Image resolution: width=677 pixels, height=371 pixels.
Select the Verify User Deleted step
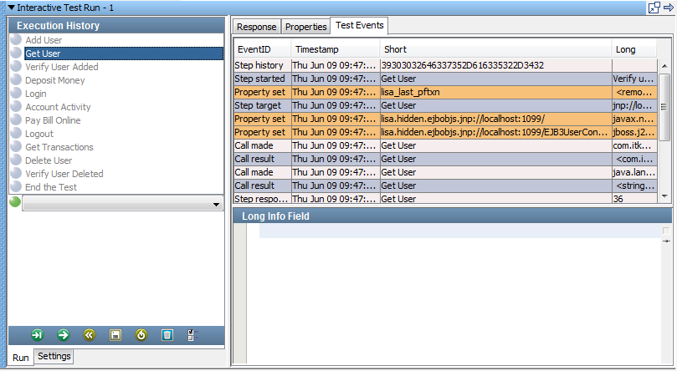coord(64,174)
